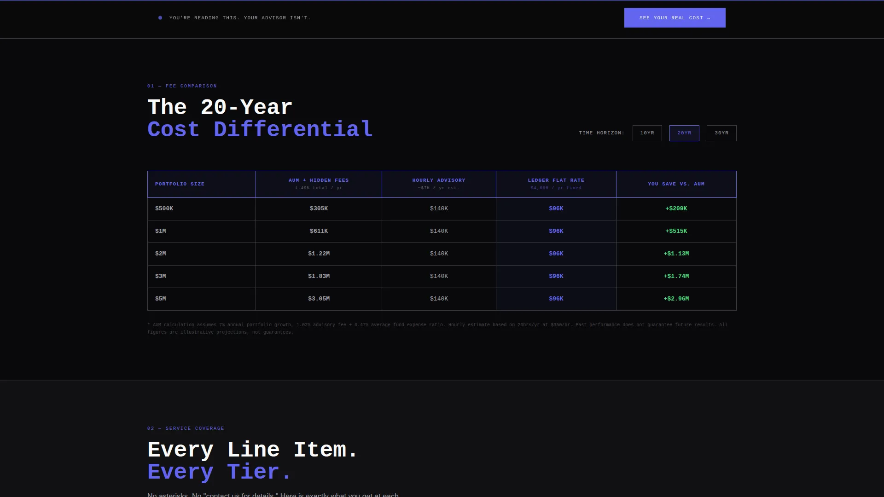Click the $305K AUM fee cell

click(319, 209)
